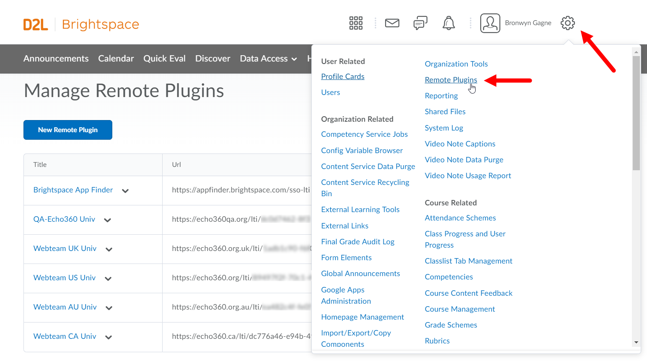Select Class Progress and User Progress link
647x361 pixels.
[x=465, y=239]
